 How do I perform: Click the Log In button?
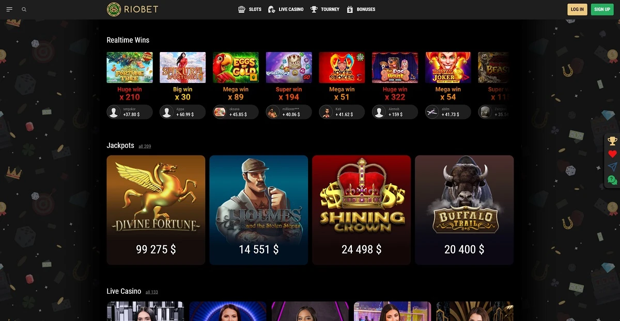click(x=577, y=9)
